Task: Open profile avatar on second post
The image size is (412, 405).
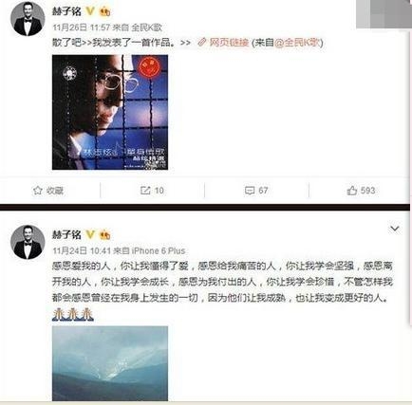Action: 28,242
